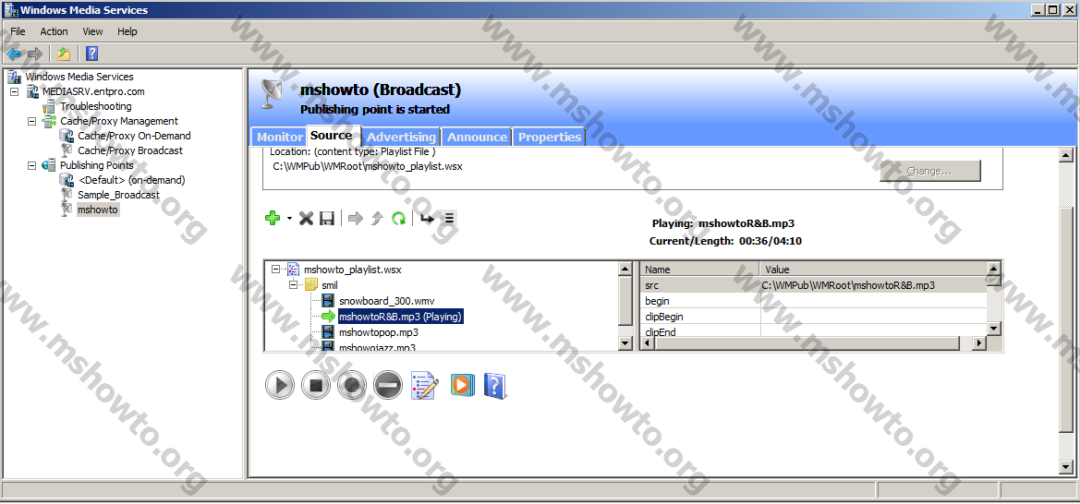Click the black bent-arrow icon in the playlist toolbar

(427, 218)
